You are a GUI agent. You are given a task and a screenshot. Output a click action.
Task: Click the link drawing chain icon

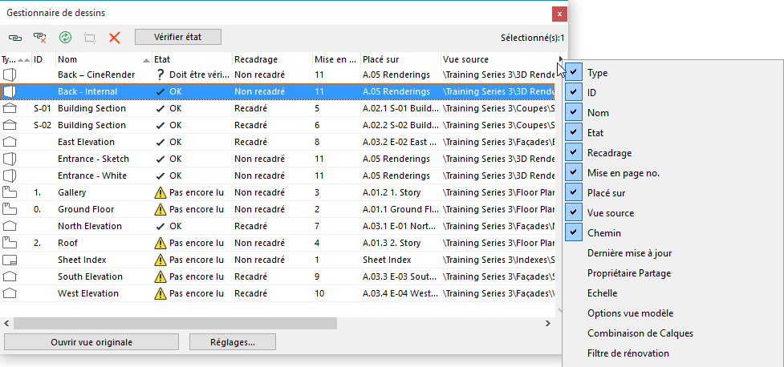click(15, 38)
